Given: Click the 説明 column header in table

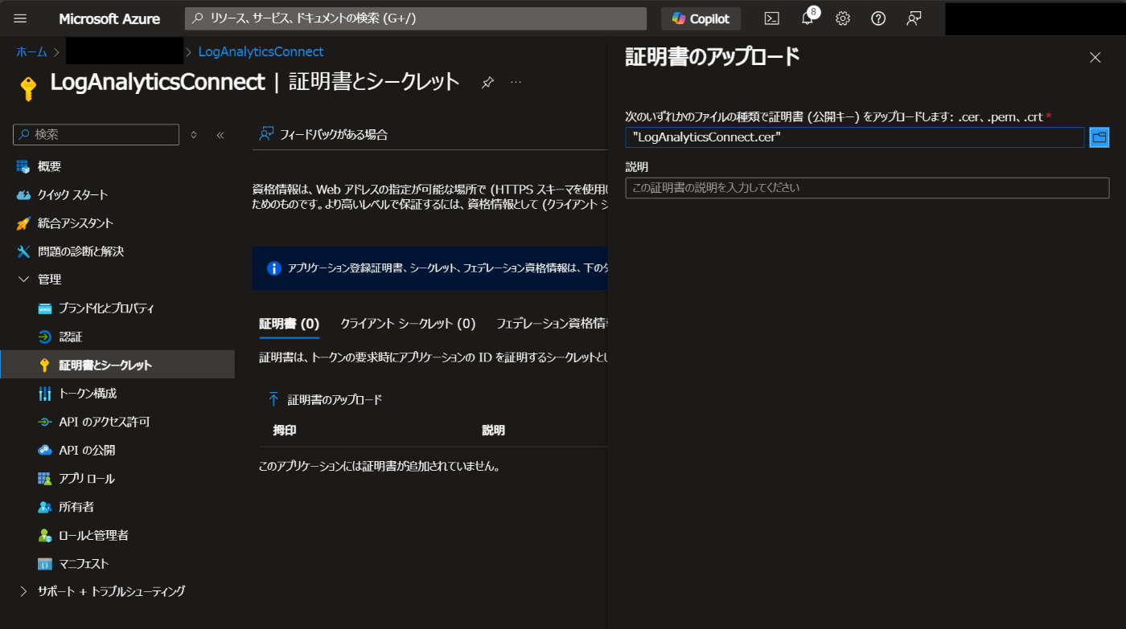Looking at the screenshot, I should [493, 430].
